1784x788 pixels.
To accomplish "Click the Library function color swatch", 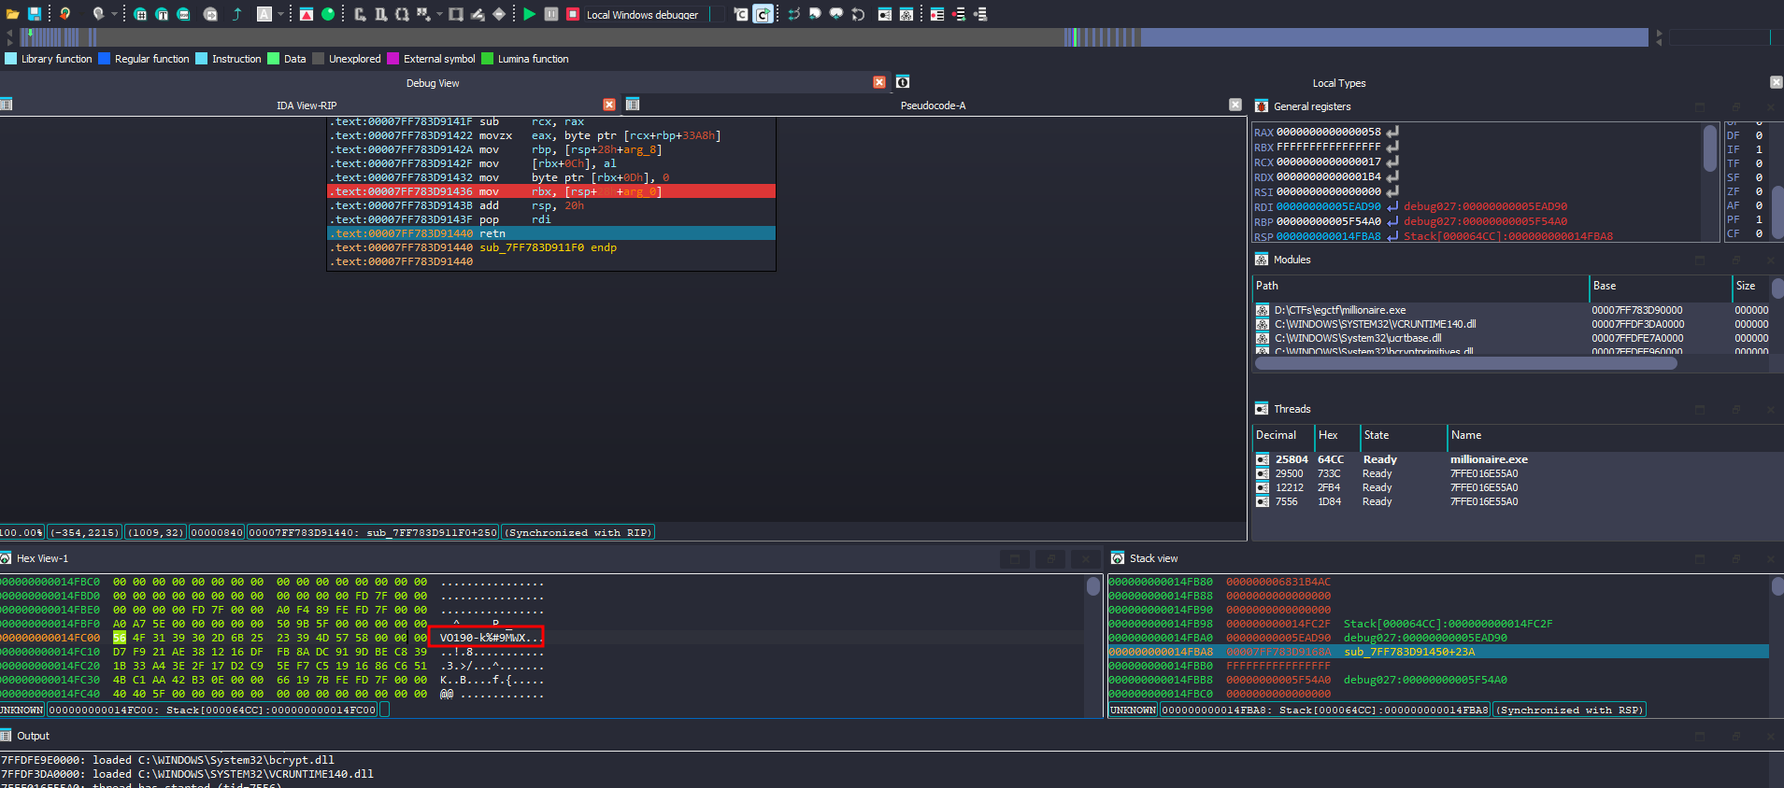I will tap(11, 59).
